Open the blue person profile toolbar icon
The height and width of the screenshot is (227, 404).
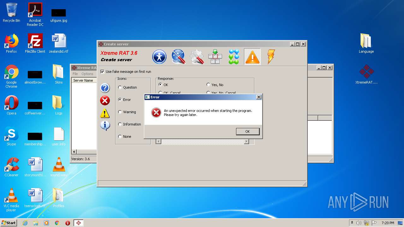tap(159, 57)
